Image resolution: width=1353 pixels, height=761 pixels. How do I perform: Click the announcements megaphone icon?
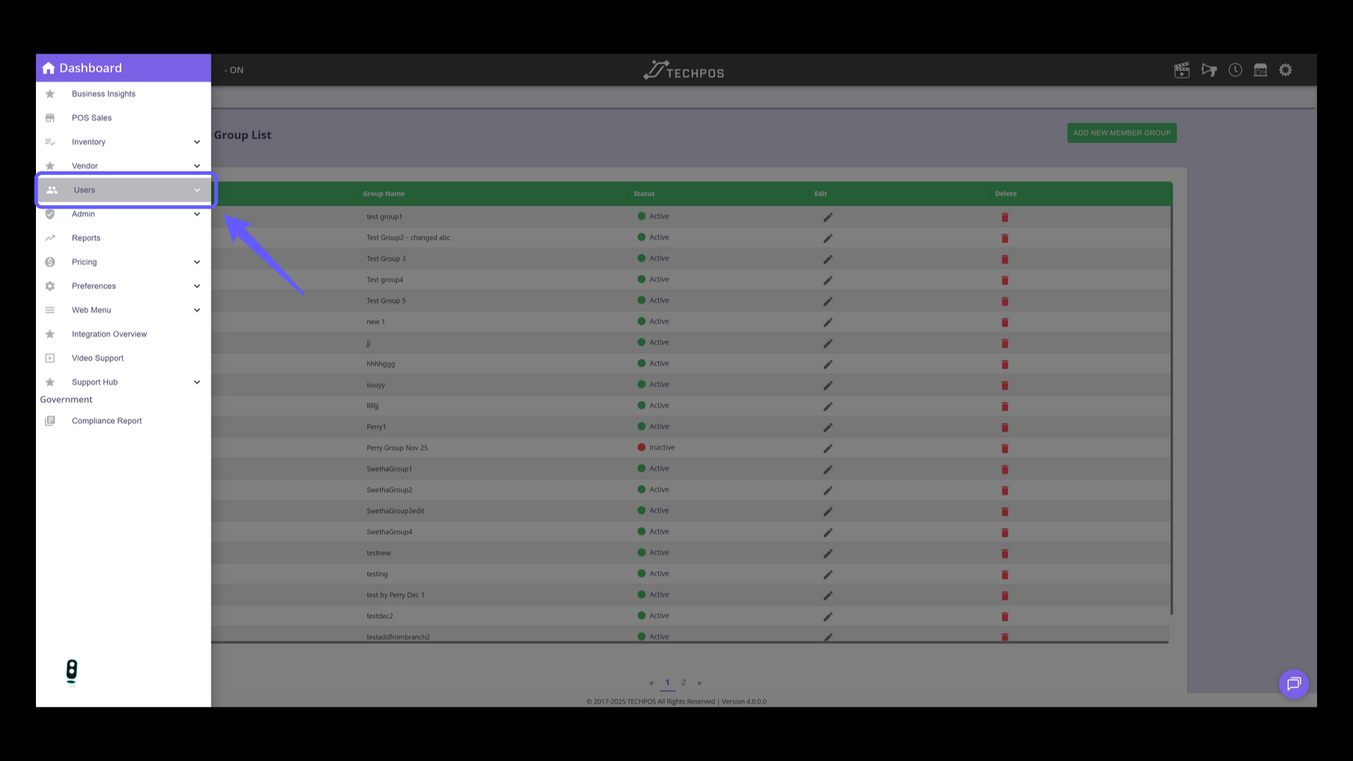click(x=1209, y=70)
